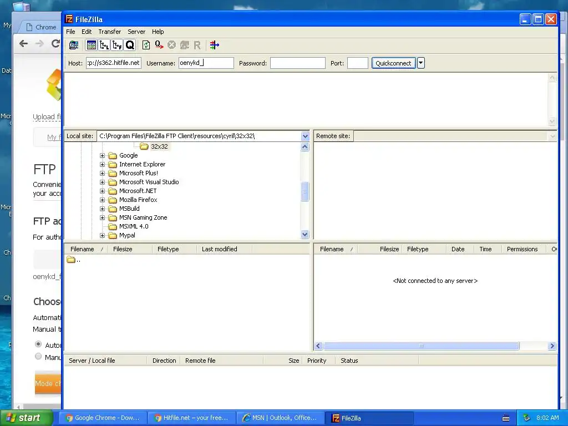Screen dimensions: 568x426
Task: Click the Host input field
Action: (x=114, y=63)
